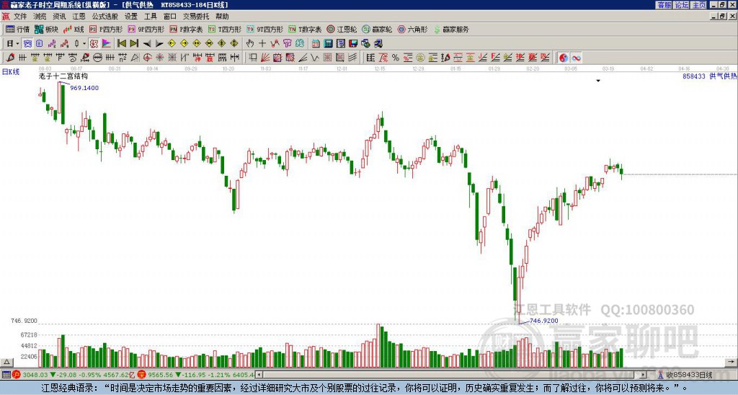Screen dimensions: 738x395
Task: Click the 日K线 label
Action: pyautogui.click(x=11, y=72)
